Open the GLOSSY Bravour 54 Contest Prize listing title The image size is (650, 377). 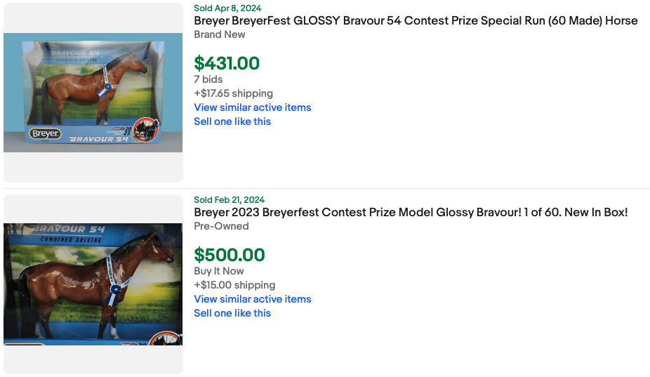[416, 21]
